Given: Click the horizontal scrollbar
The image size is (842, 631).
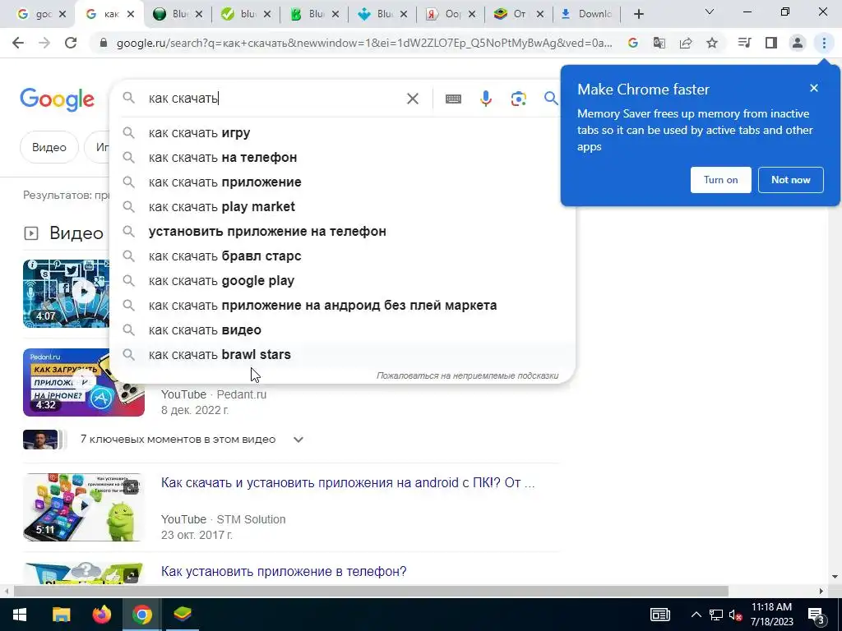Looking at the screenshot, I should pyautogui.click(x=371, y=591).
